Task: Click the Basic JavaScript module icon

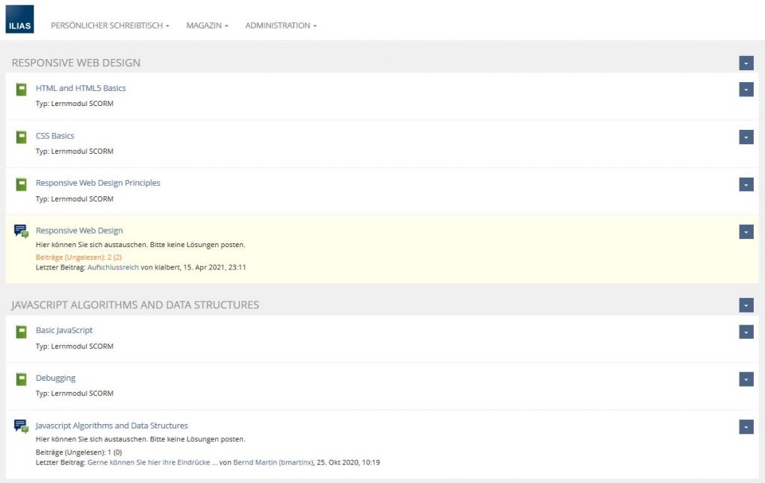Action: 22,331
